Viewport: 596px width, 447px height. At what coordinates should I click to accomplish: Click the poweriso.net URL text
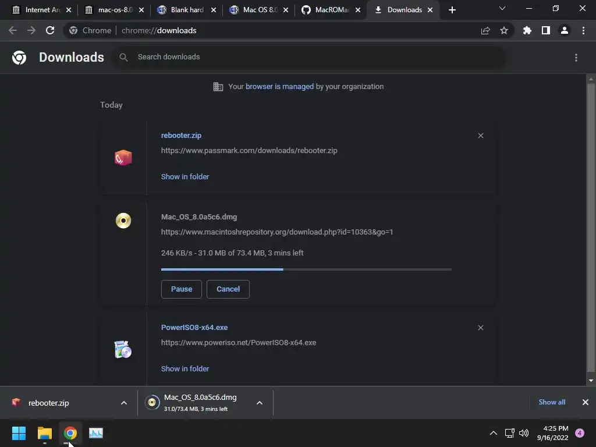pyautogui.click(x=238, y=342)
